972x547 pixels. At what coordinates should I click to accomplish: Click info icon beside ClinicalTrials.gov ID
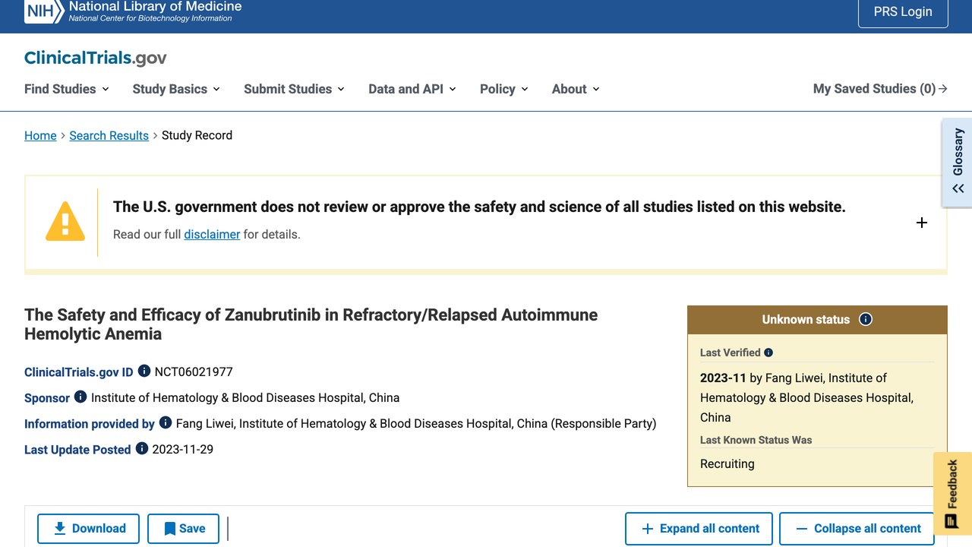pos(144,372)
